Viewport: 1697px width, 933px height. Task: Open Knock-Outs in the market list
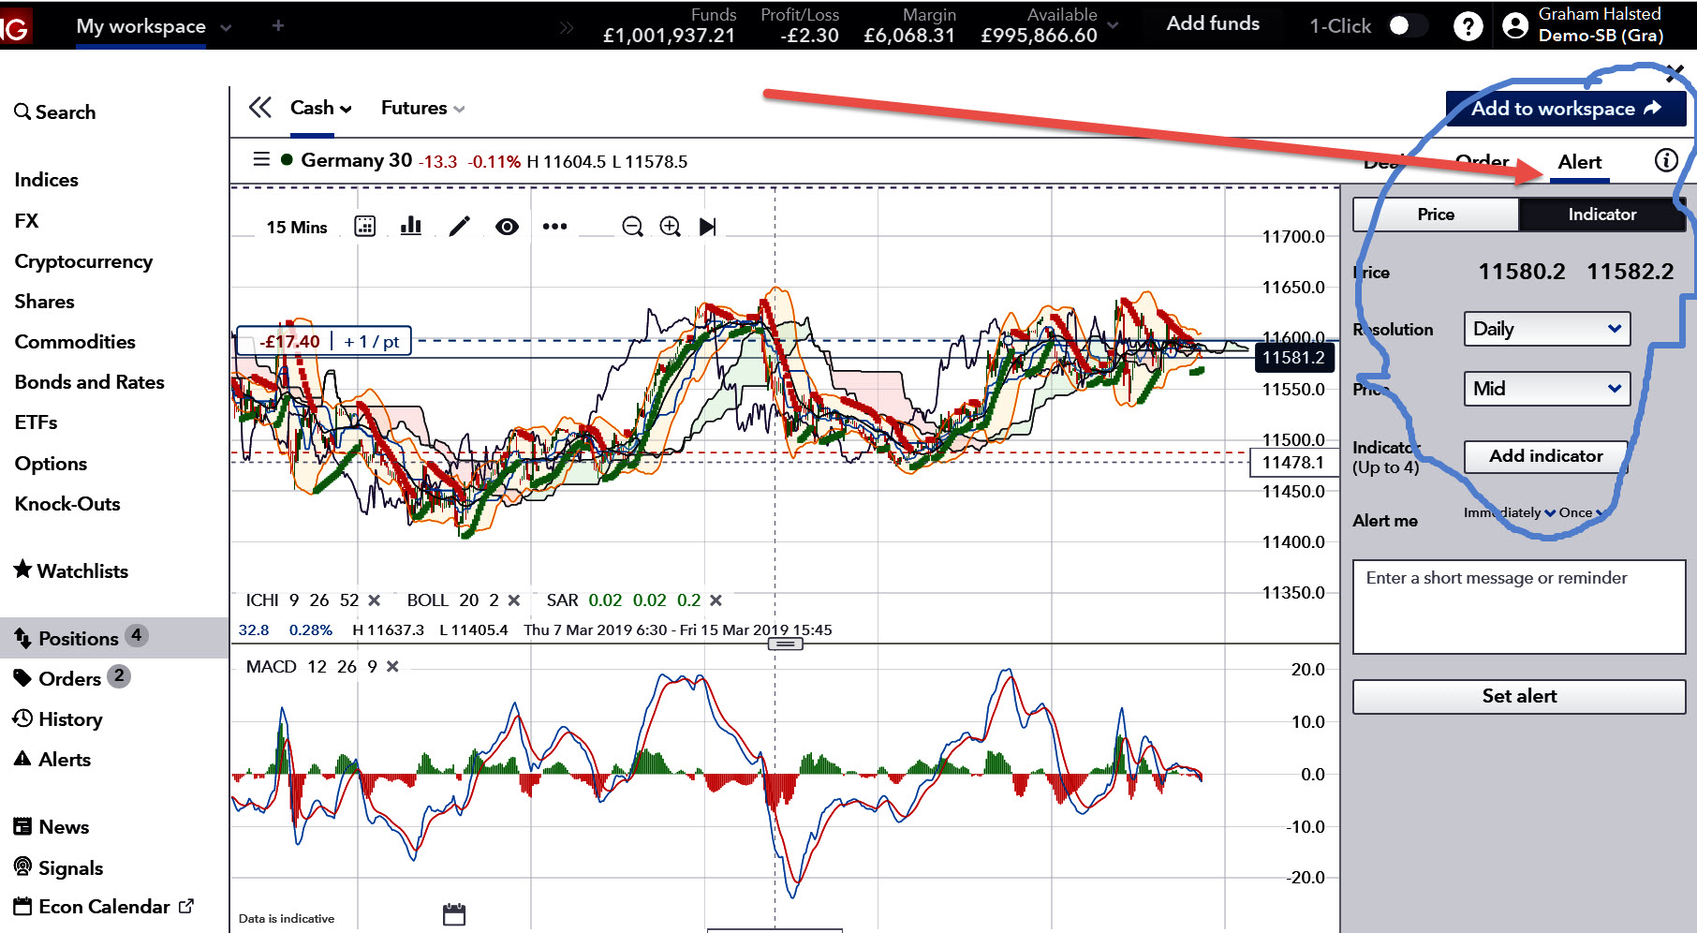tap(67, 504)
